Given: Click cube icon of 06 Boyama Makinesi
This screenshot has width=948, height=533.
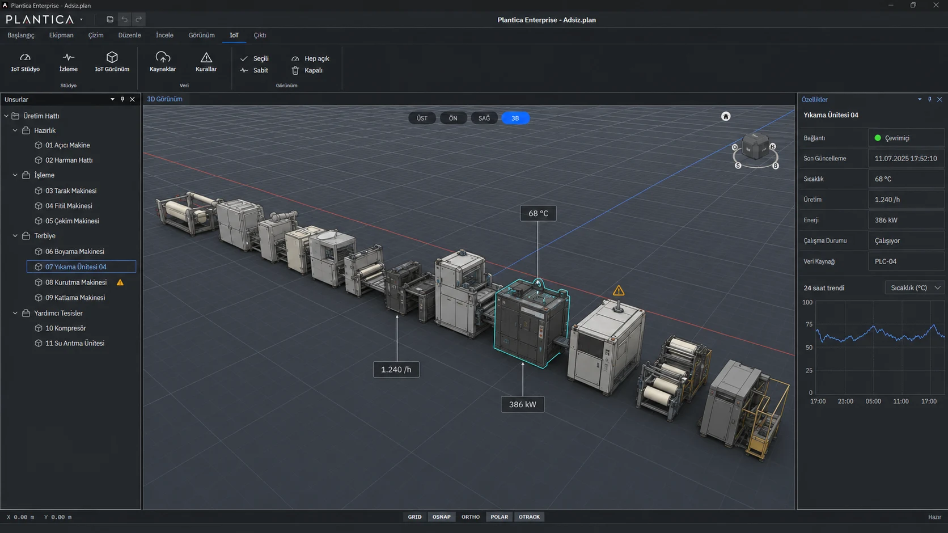Looking at the screenshot, I should click(x=39, y=252).
